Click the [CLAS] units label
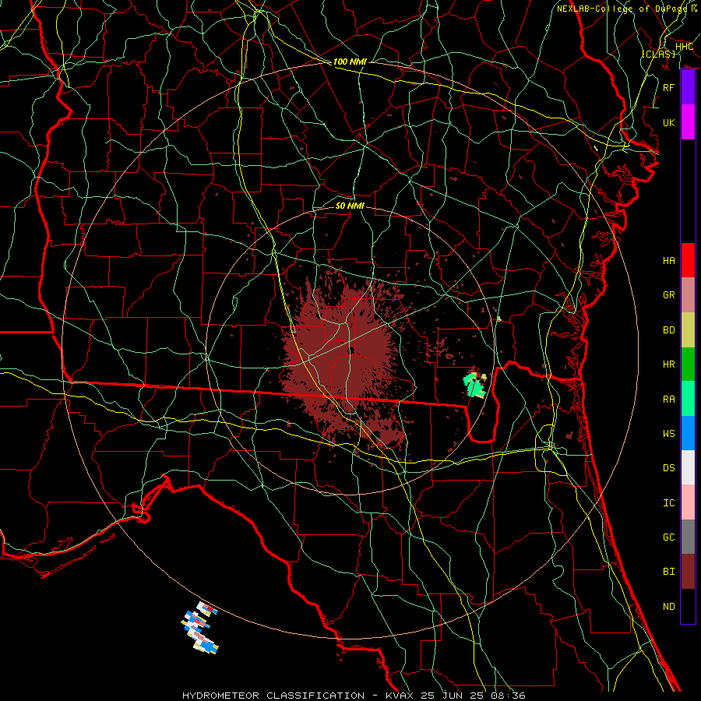This screenshot has width=701, height=701. pos(658,54)
